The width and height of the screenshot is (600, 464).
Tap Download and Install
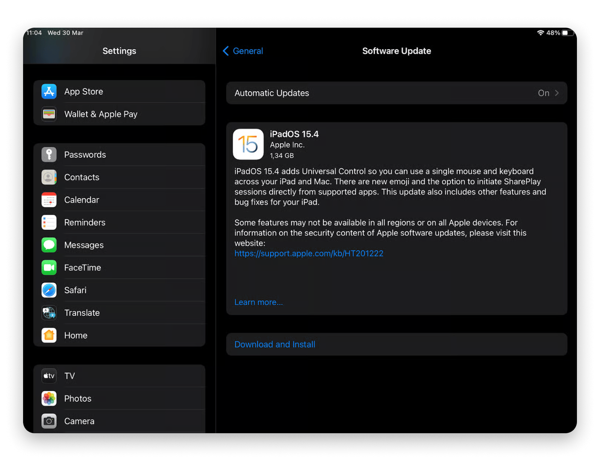coord(275,344)
